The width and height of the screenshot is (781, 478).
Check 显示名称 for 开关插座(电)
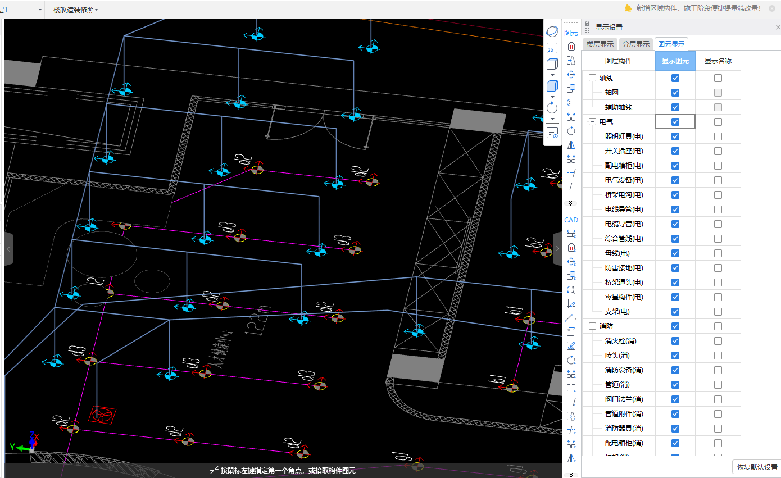click(x=718, y=151)
